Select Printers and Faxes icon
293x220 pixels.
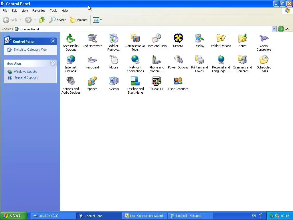pos(199,64)
